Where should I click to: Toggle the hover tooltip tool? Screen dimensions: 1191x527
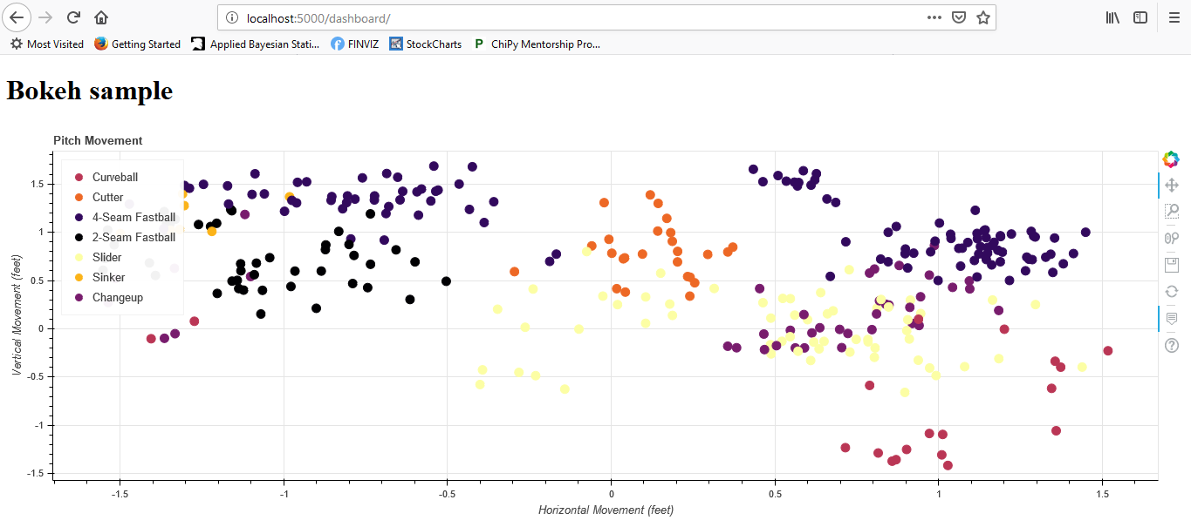1172,318
